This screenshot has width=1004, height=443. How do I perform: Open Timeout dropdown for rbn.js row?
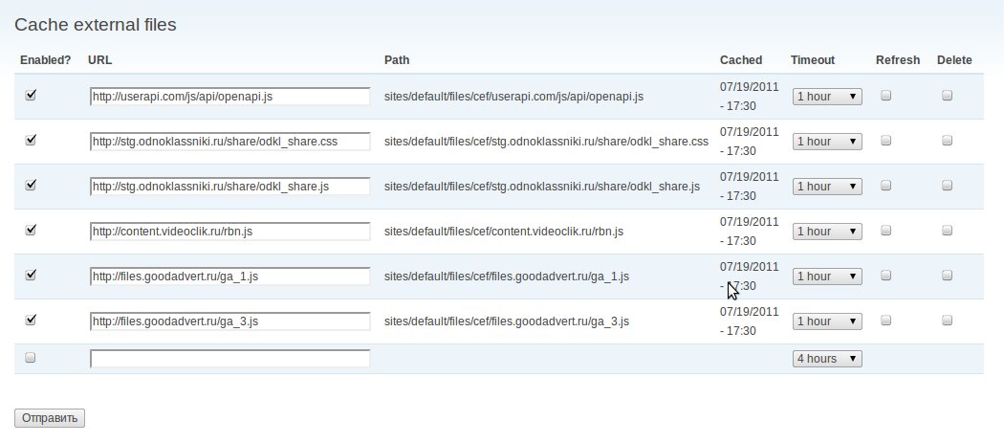(x=827, y=231)
